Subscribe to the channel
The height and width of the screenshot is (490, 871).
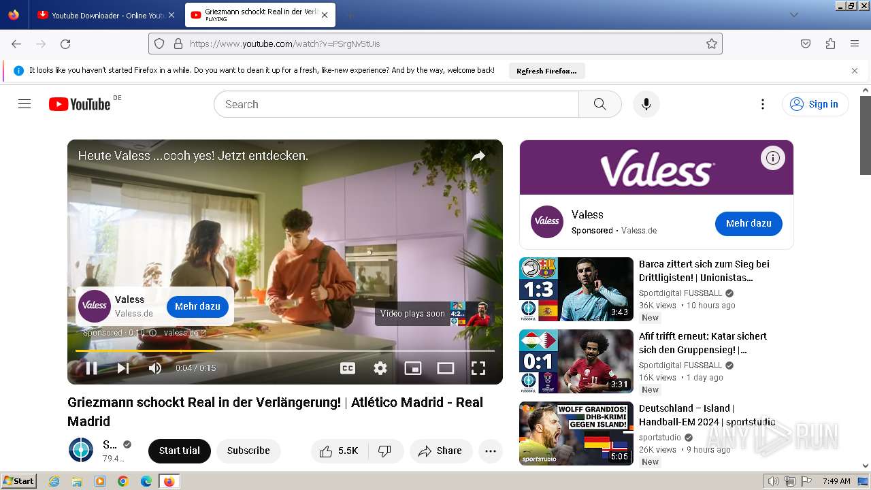click(x=248, y=451)
